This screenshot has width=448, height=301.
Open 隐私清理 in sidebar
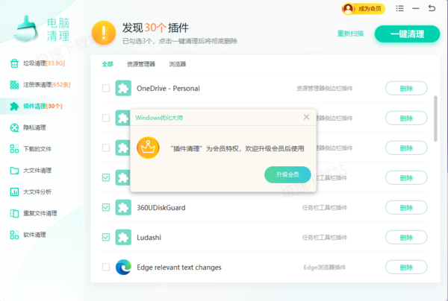click(x=34, y=127)
